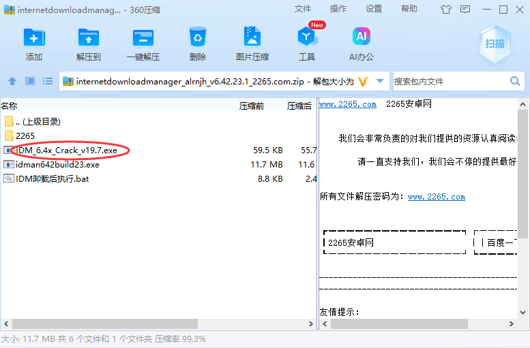Open the 图片压缩 image compression tool
This screenshot has width=530, height=348.
point(252,36)
